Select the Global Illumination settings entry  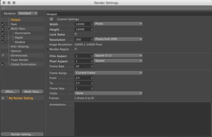(24, 64)
